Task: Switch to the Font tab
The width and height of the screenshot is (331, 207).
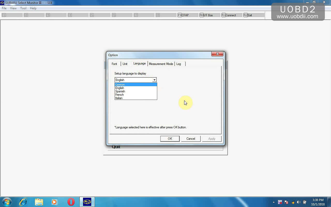Action: coord(114,64)
